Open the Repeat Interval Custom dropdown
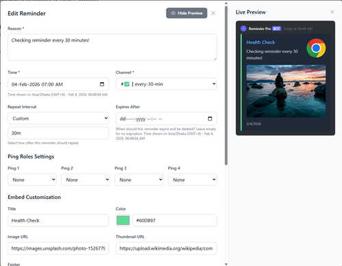This screenshot has height=266, width=342. [x=58, y=118]
